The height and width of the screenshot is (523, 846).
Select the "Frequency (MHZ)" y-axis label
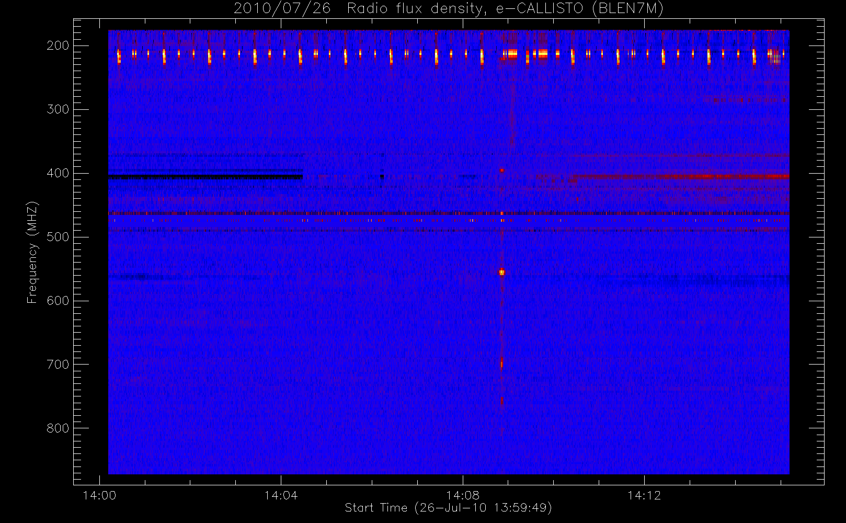pyautogui.click(x=32, y=252)
